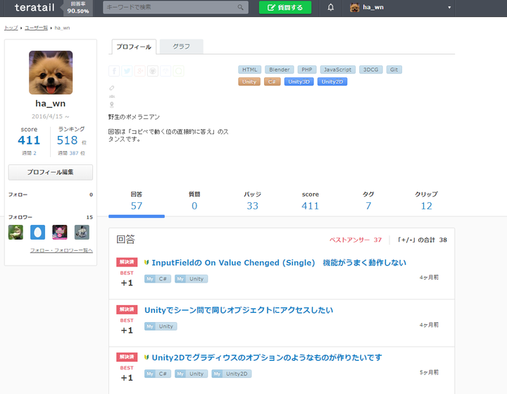
Task: Select the クリップ 12 stats tab
Action: [426, 202]
